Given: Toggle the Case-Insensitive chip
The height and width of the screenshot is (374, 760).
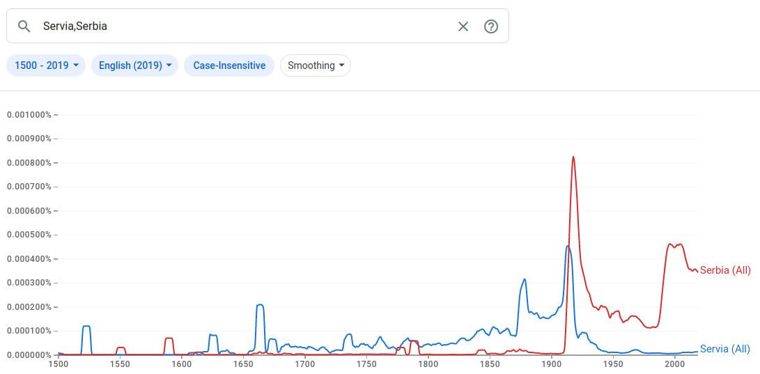Looking at the screenshot, I should pos(229,65).
